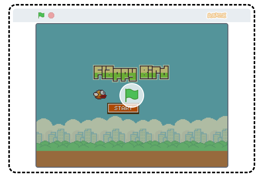
Task: Click empty teal sky above the title
Action: point(132,43)
